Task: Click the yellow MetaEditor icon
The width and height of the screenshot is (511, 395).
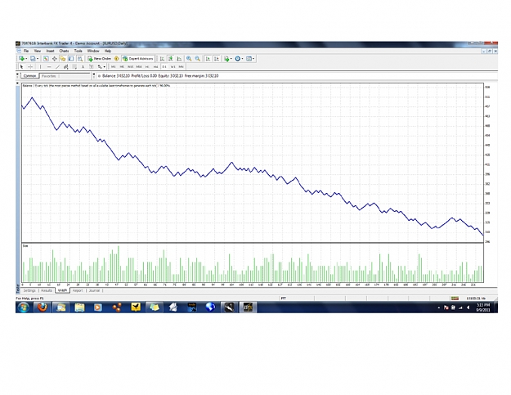Action: tap(116, 59)
